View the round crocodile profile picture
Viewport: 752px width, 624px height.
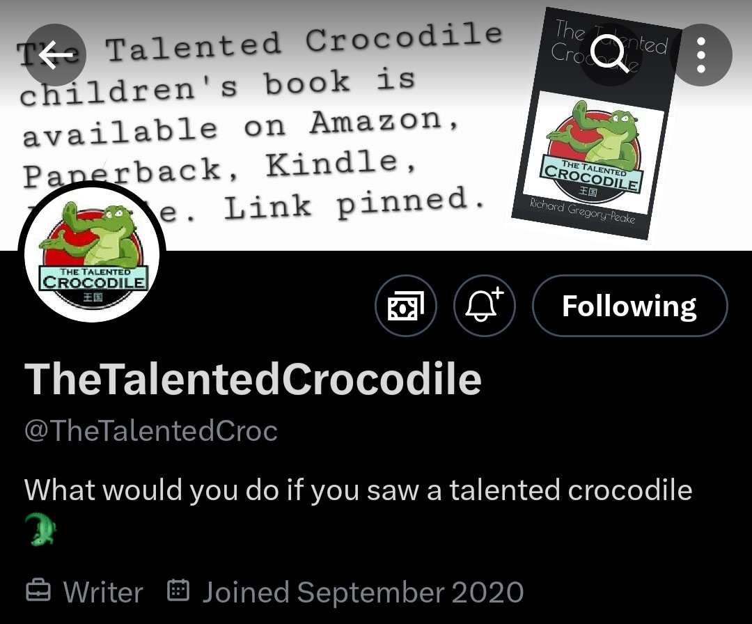[92, 253]
